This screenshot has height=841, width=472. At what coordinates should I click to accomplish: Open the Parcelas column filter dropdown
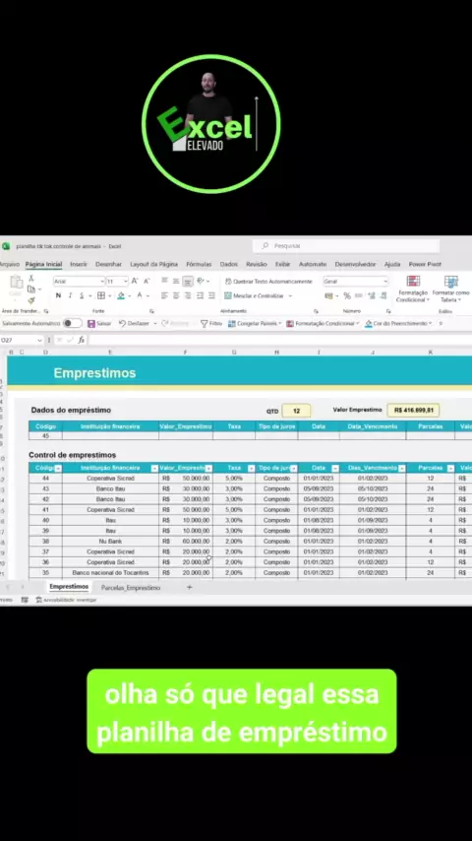pos(450,468)
